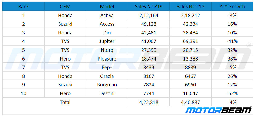The width and height of the screenshot is (256, 117).
Task: Click the Rank column header
Action: (x=24, y=6)
